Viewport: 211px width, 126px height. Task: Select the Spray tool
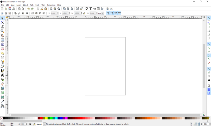tap(2, 80)
